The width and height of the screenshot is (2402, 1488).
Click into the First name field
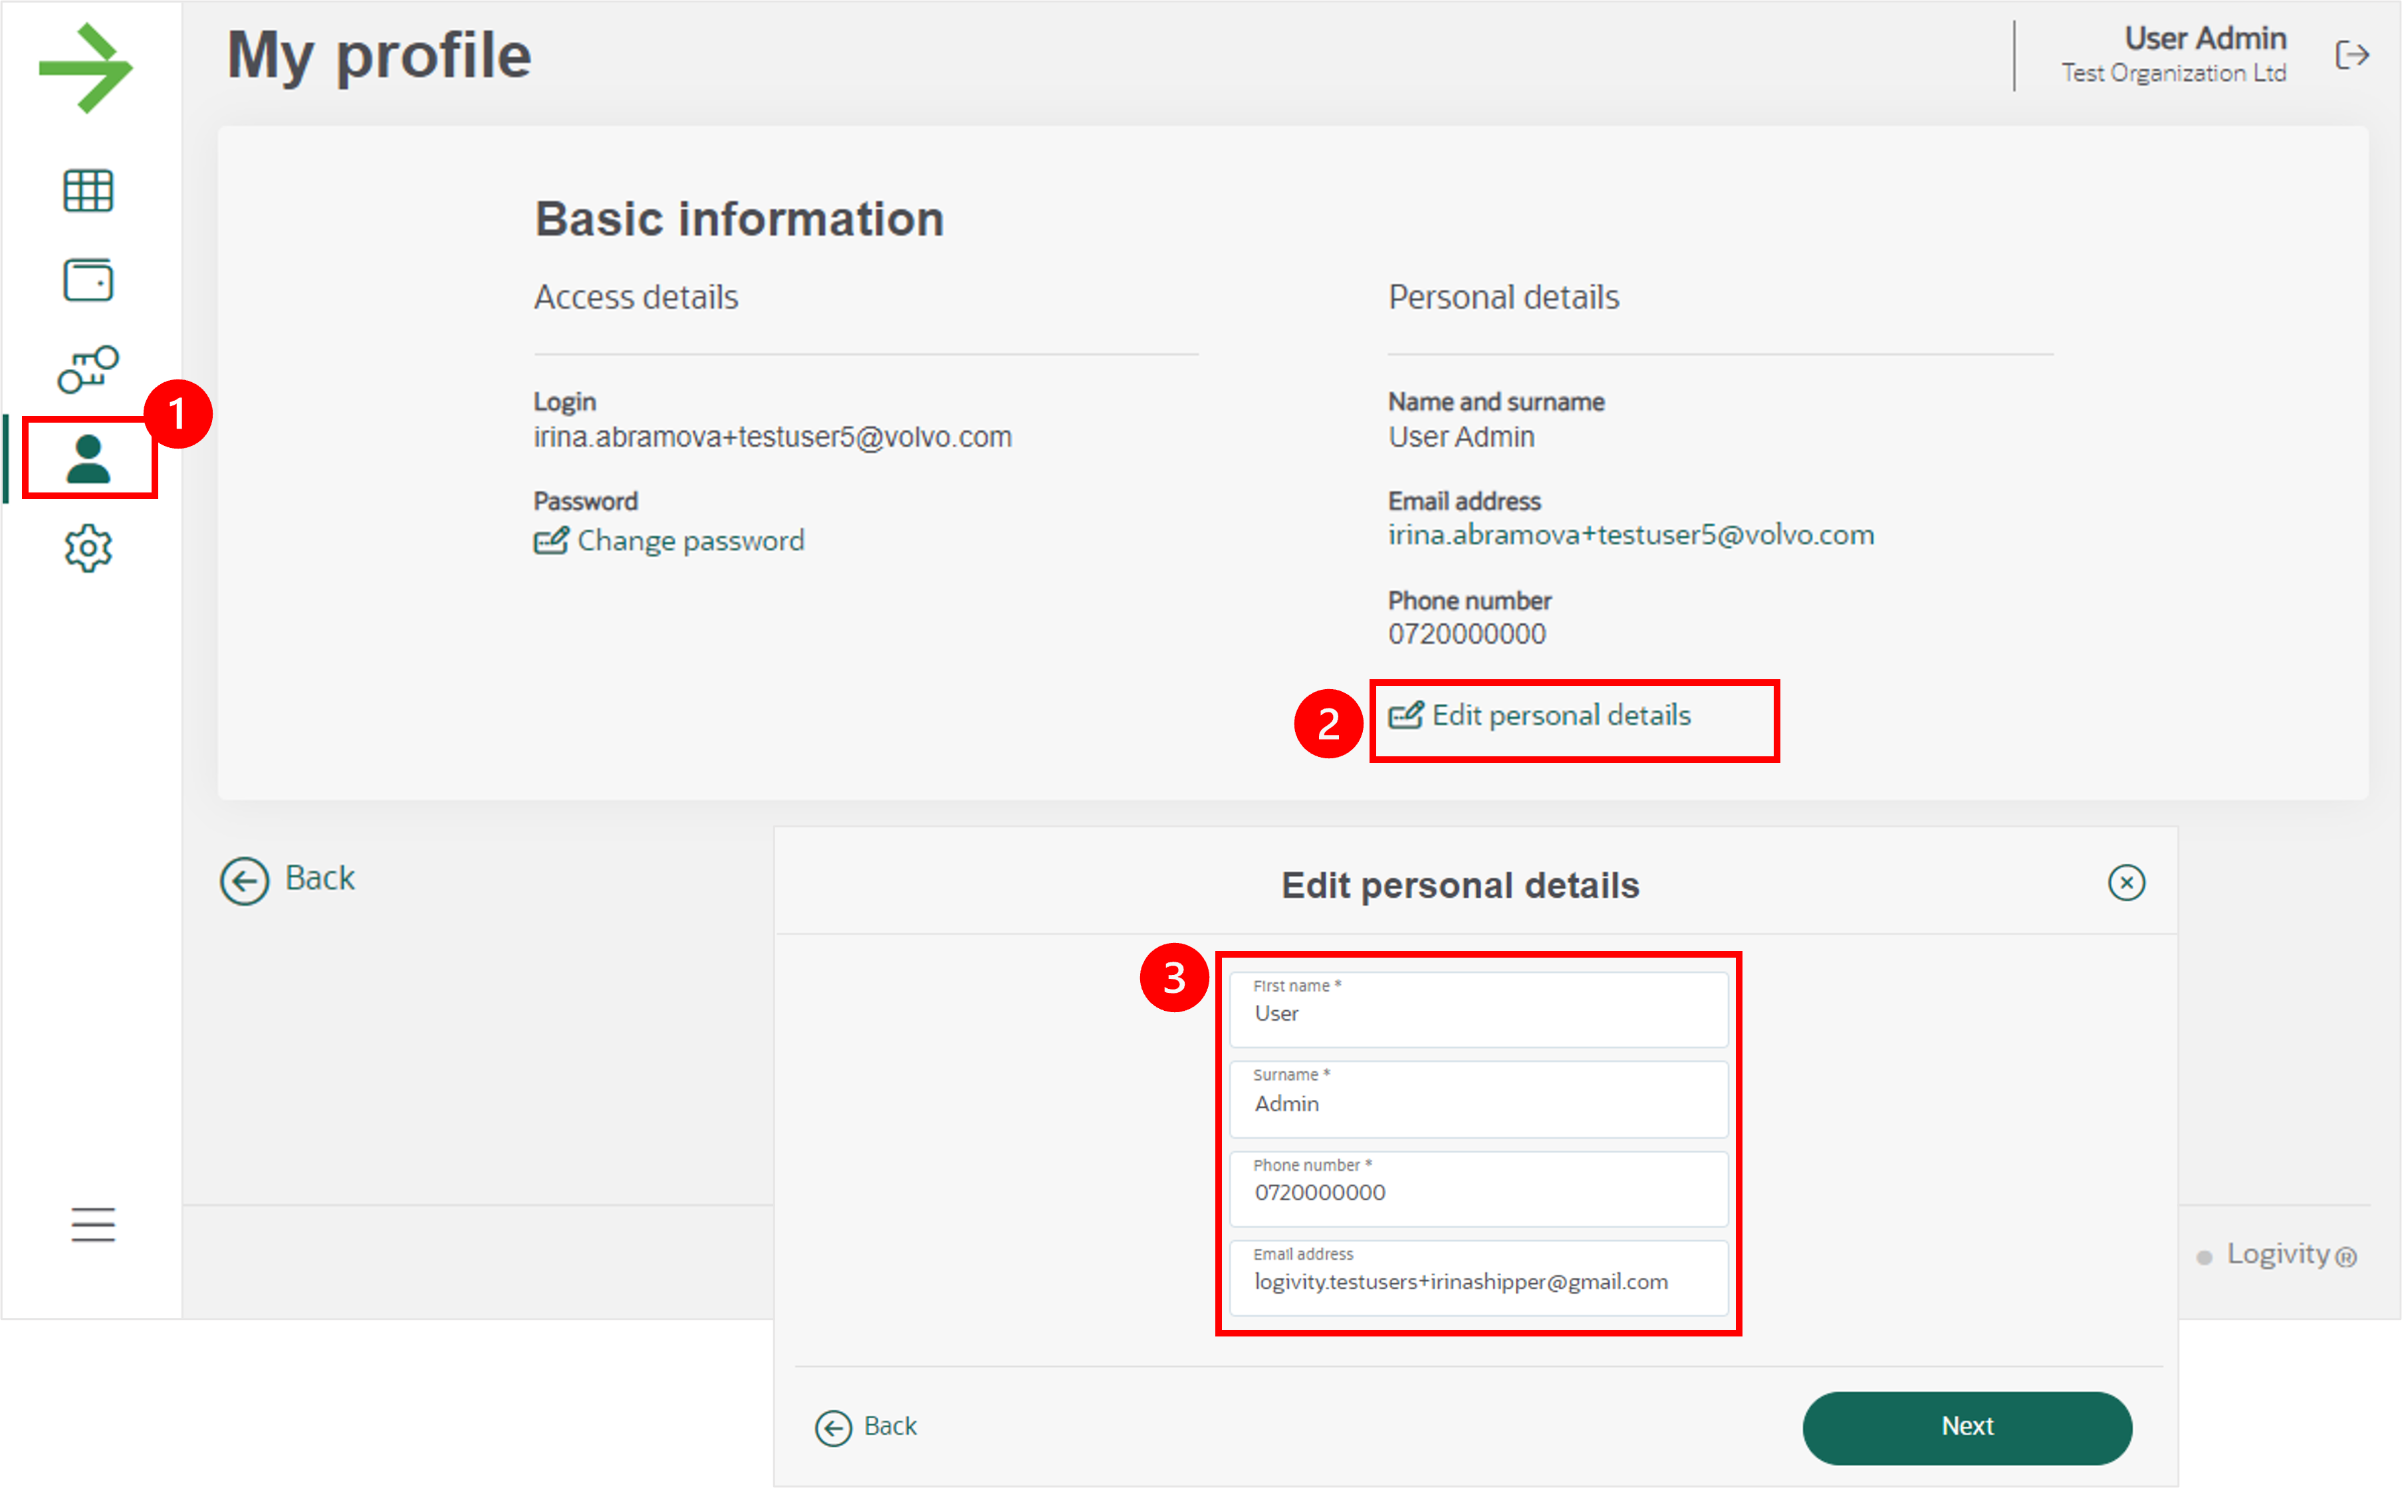click(x=1479, y=1010)
